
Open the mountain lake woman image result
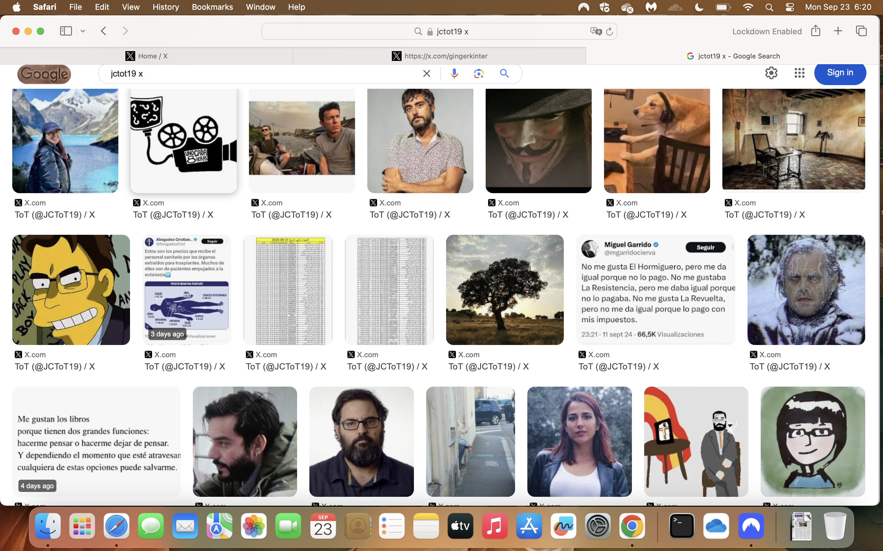(65, 141)
